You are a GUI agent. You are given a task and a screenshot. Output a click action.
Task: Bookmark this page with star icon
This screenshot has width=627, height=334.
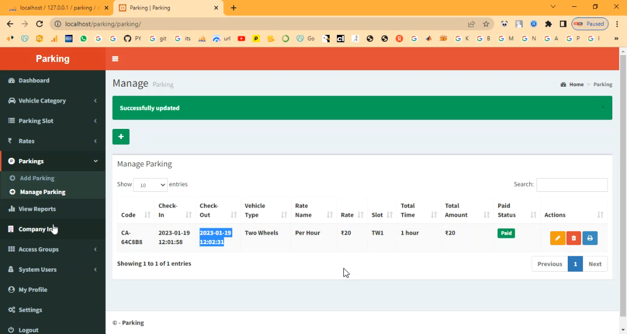(486, 24)
